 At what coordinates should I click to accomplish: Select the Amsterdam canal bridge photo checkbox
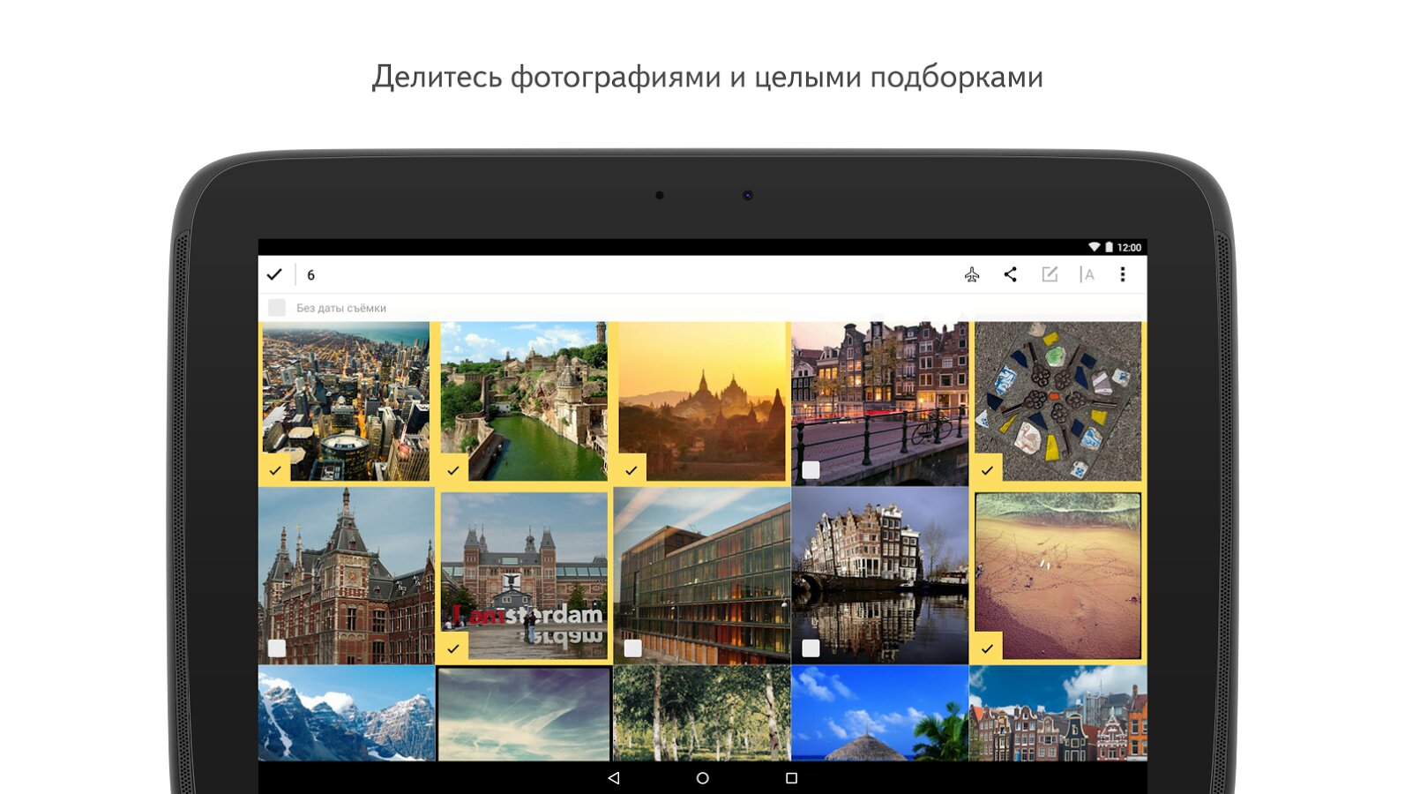tap(811, 470)
